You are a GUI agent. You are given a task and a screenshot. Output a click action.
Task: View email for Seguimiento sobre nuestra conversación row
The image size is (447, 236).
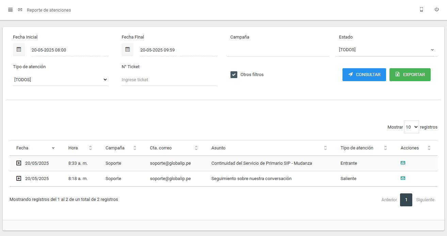pos(403,178)
